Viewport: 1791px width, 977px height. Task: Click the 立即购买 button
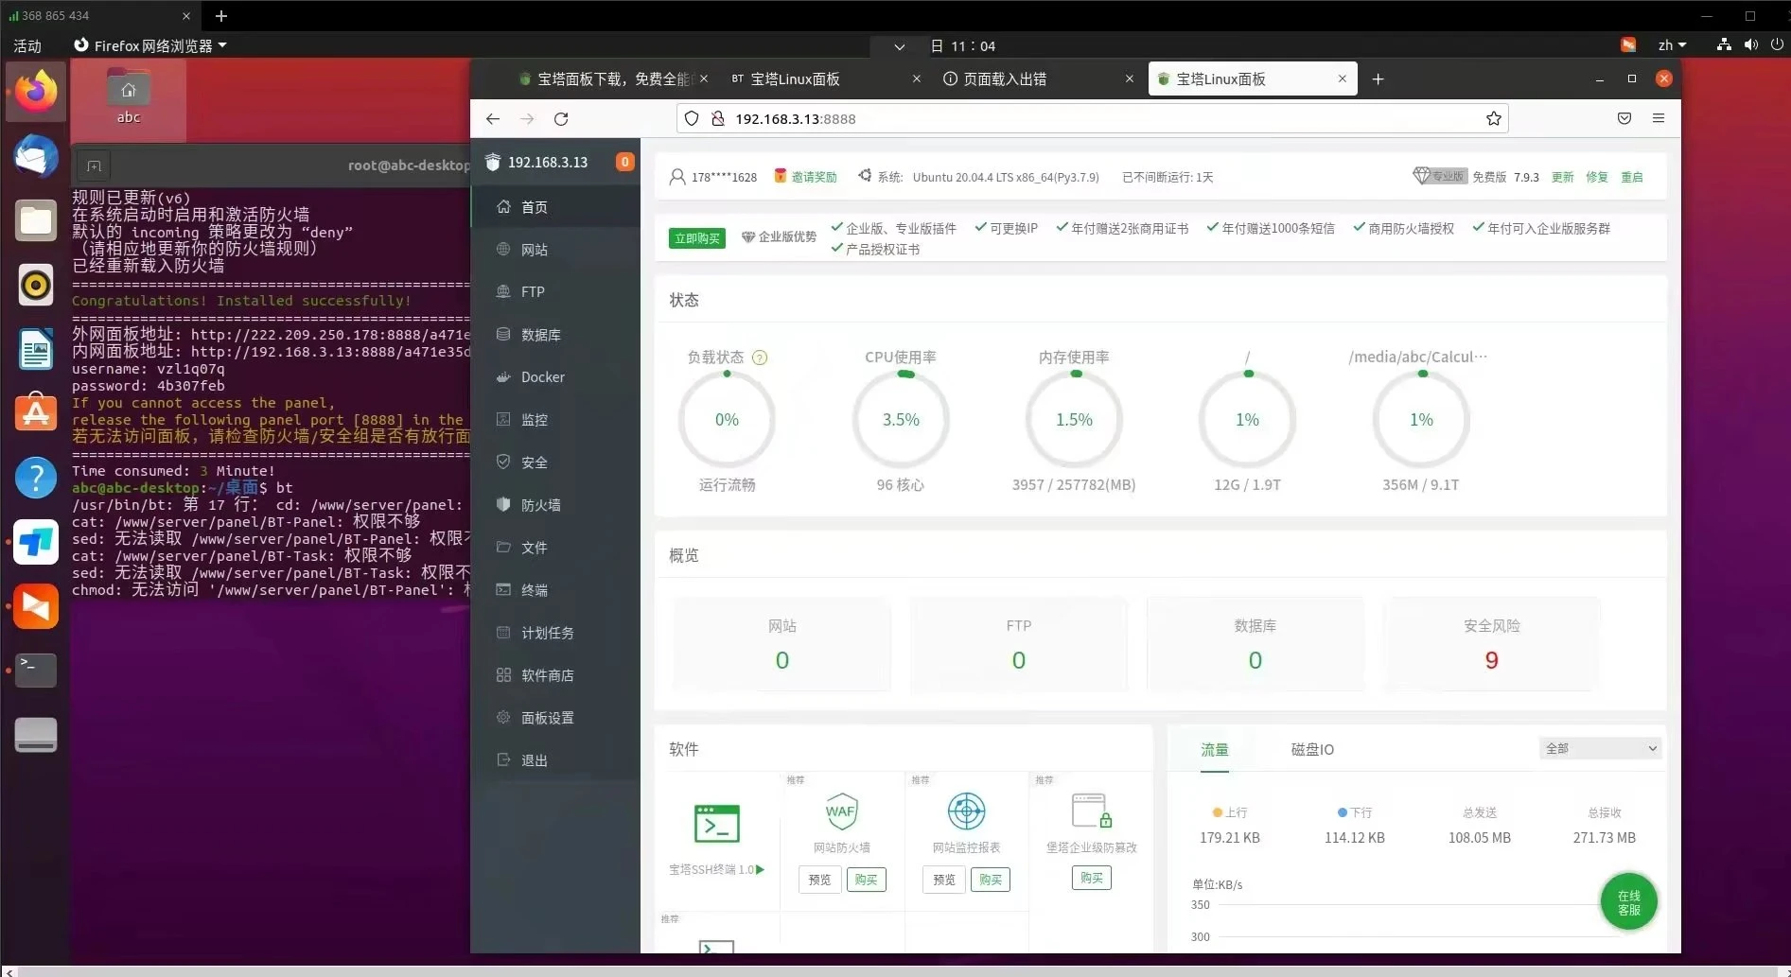(696, 238)
